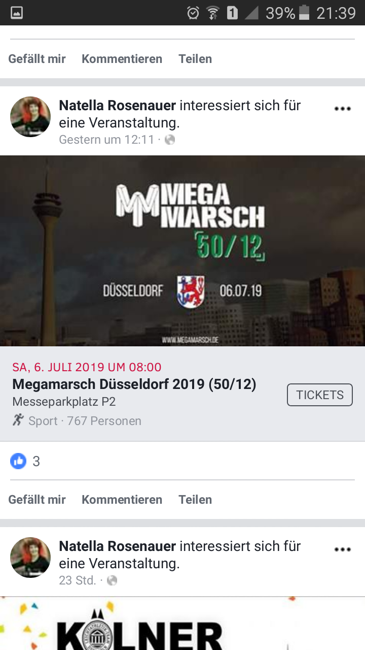Open the TICKETS button for Megamarsch
Image resolution: width=365 pixels, height=650 pixels.
point(320,395)
